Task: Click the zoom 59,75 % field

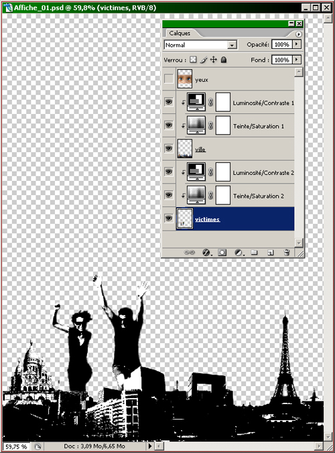Action: pos(16,446)
